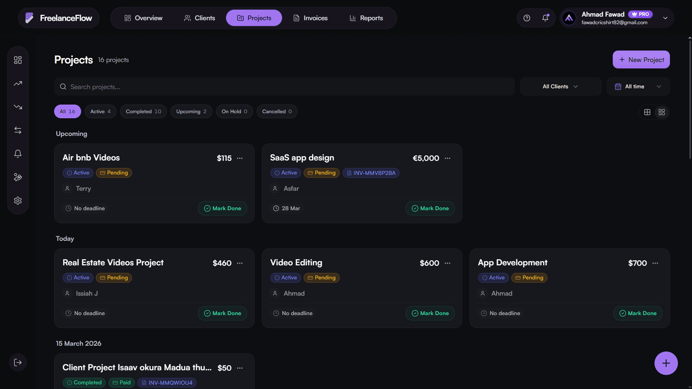Open the sidebar transfer arrows icon
This screenshot has width=692, height=389.
coord(18,130)
